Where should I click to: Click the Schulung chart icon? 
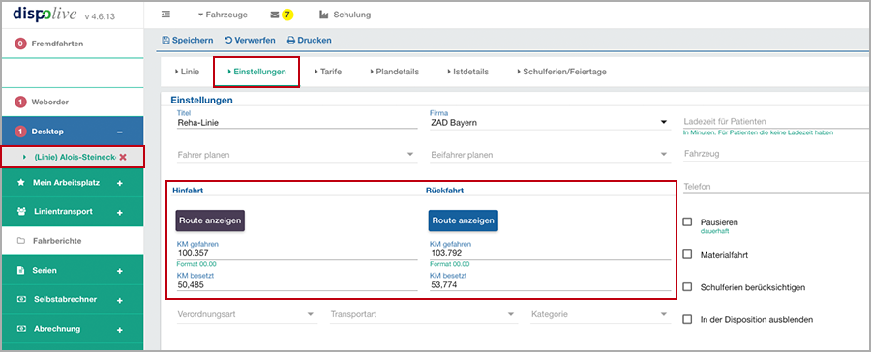(x=324, y=15)
